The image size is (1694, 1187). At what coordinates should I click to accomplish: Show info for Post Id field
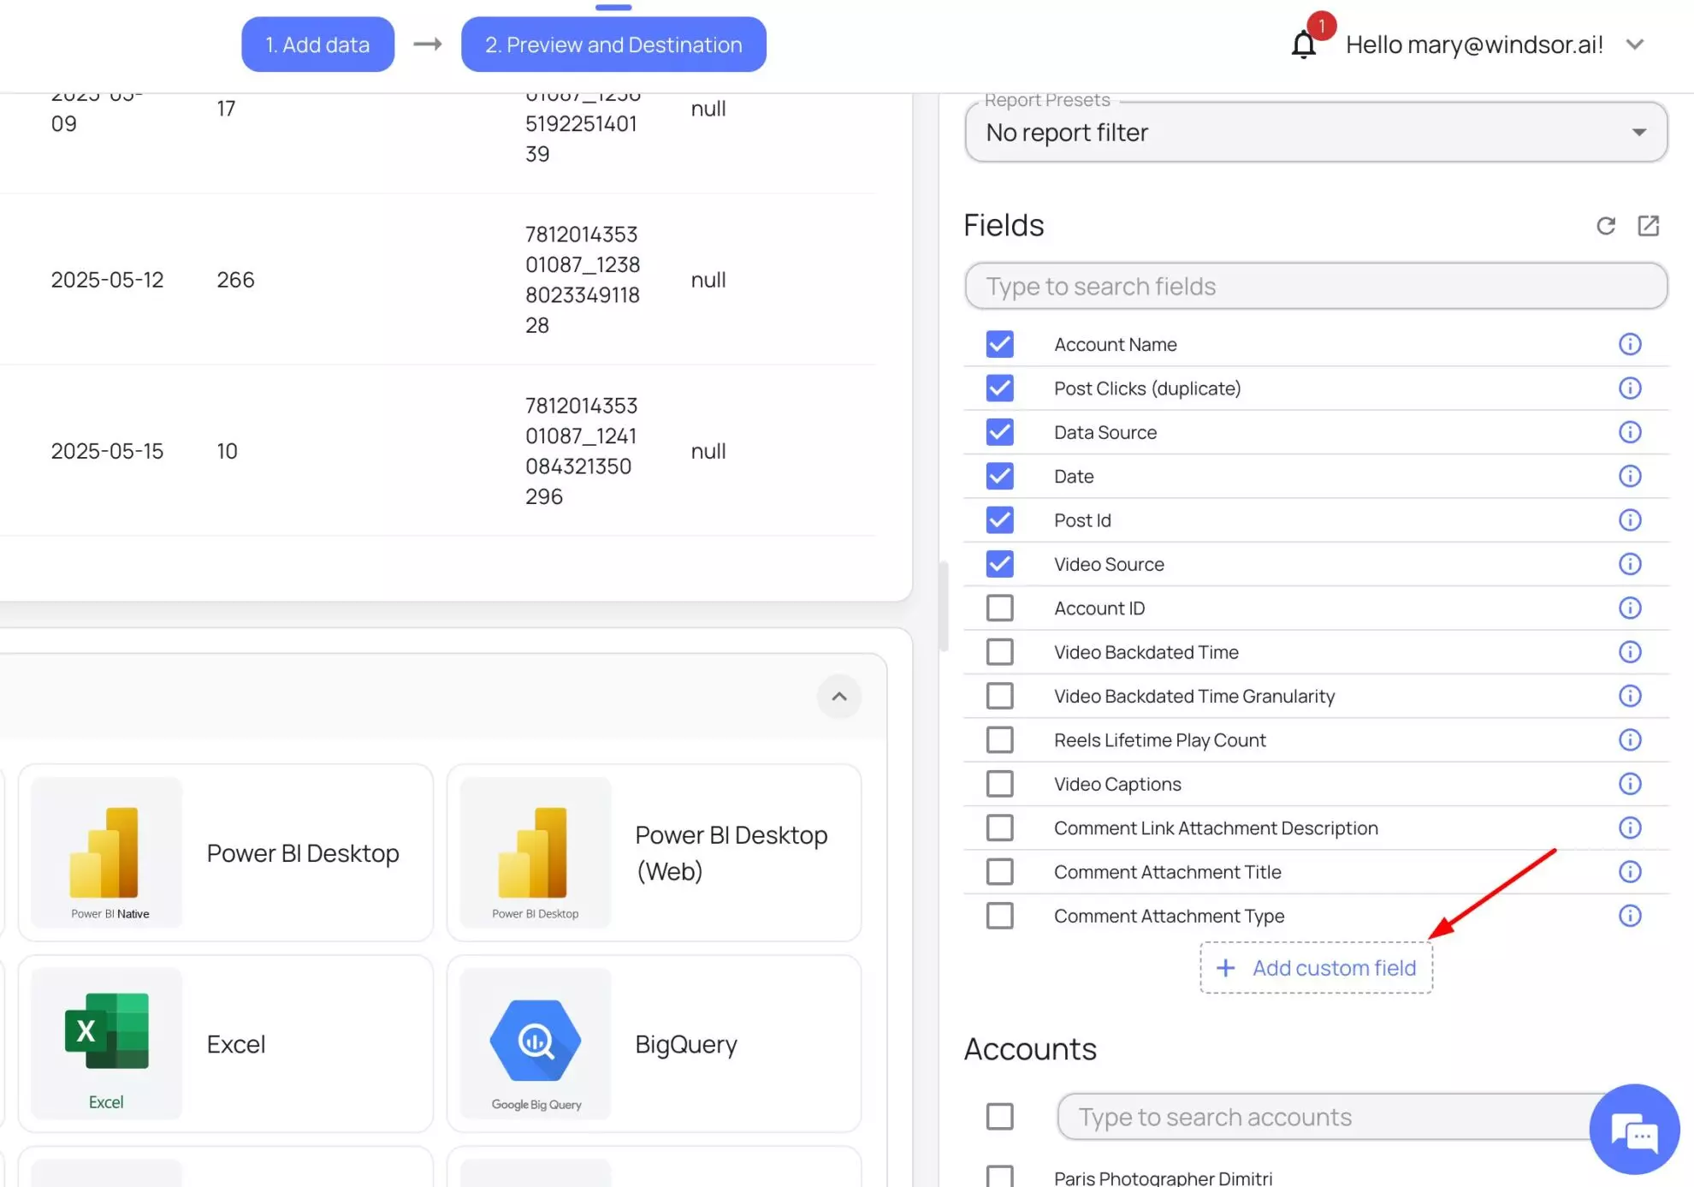[x=1630, y=520]
